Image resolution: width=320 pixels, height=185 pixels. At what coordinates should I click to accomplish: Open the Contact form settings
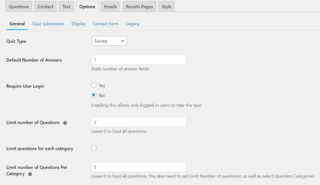click(106, 24)
